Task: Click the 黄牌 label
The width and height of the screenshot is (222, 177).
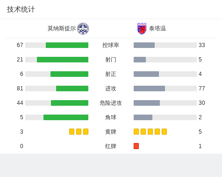Action: coord(111,132)
